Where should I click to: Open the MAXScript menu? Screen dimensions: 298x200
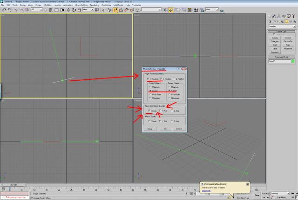point(118,5)
